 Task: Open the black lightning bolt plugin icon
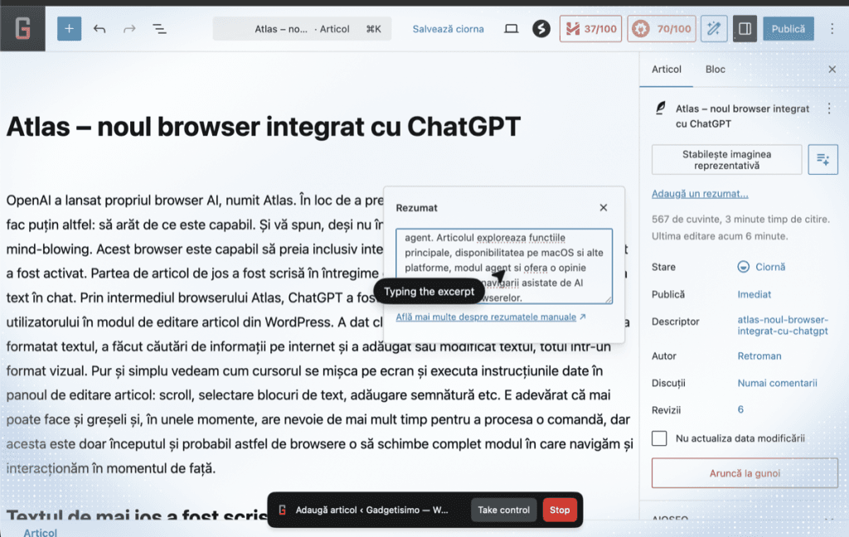[x=541, y=29]
